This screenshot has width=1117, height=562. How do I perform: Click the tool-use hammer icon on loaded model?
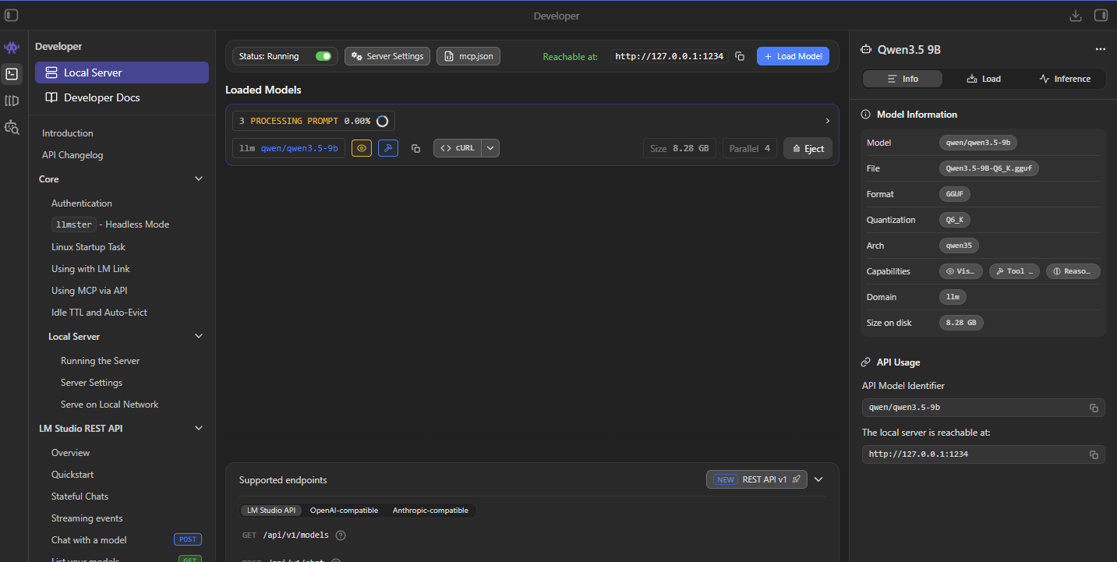coord(388,148)
